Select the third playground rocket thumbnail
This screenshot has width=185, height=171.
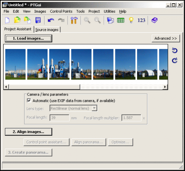point(59,64)
